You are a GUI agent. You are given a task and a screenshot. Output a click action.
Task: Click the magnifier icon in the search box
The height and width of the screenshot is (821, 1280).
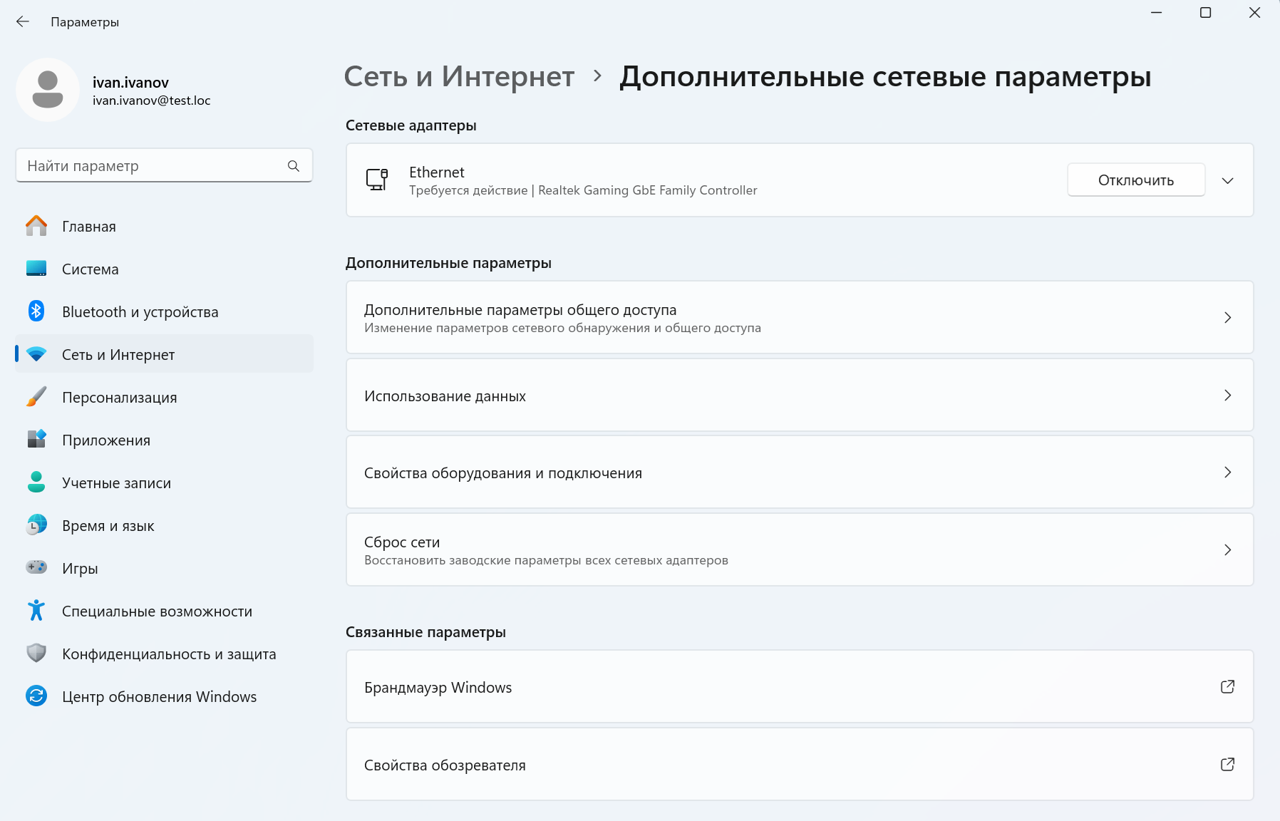point(293,166)
